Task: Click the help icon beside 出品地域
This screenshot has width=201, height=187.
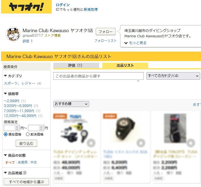Action: point(25,173)
